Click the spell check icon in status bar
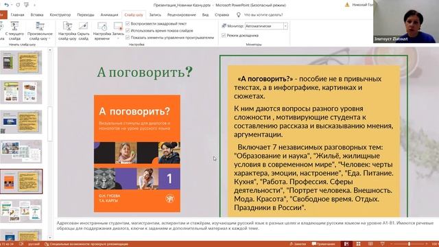The image size is (439, 247). tap(21, 244)
